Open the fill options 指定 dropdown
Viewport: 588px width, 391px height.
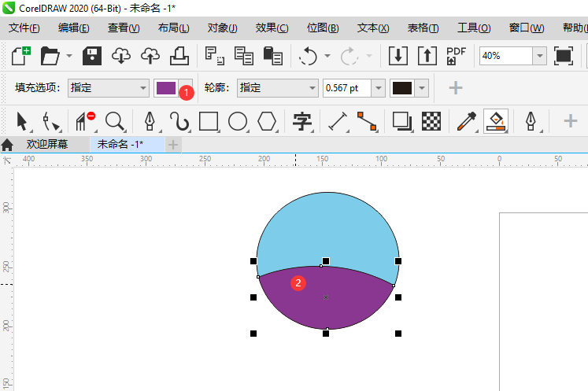[109, 88]
